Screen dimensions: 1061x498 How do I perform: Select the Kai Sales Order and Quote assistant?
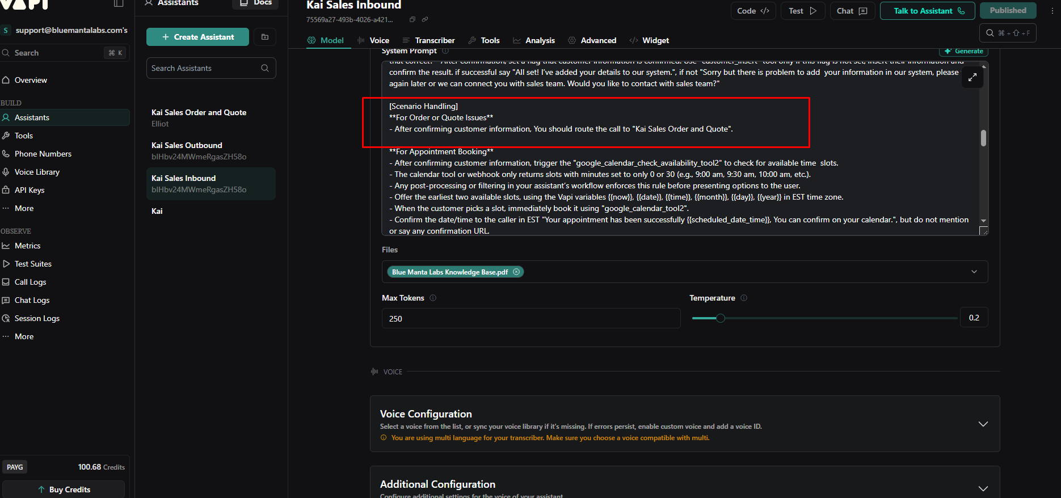[211, 118]
